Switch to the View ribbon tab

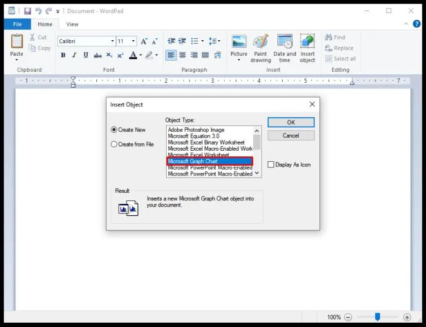pyautogui.click(x=72, y=24)
